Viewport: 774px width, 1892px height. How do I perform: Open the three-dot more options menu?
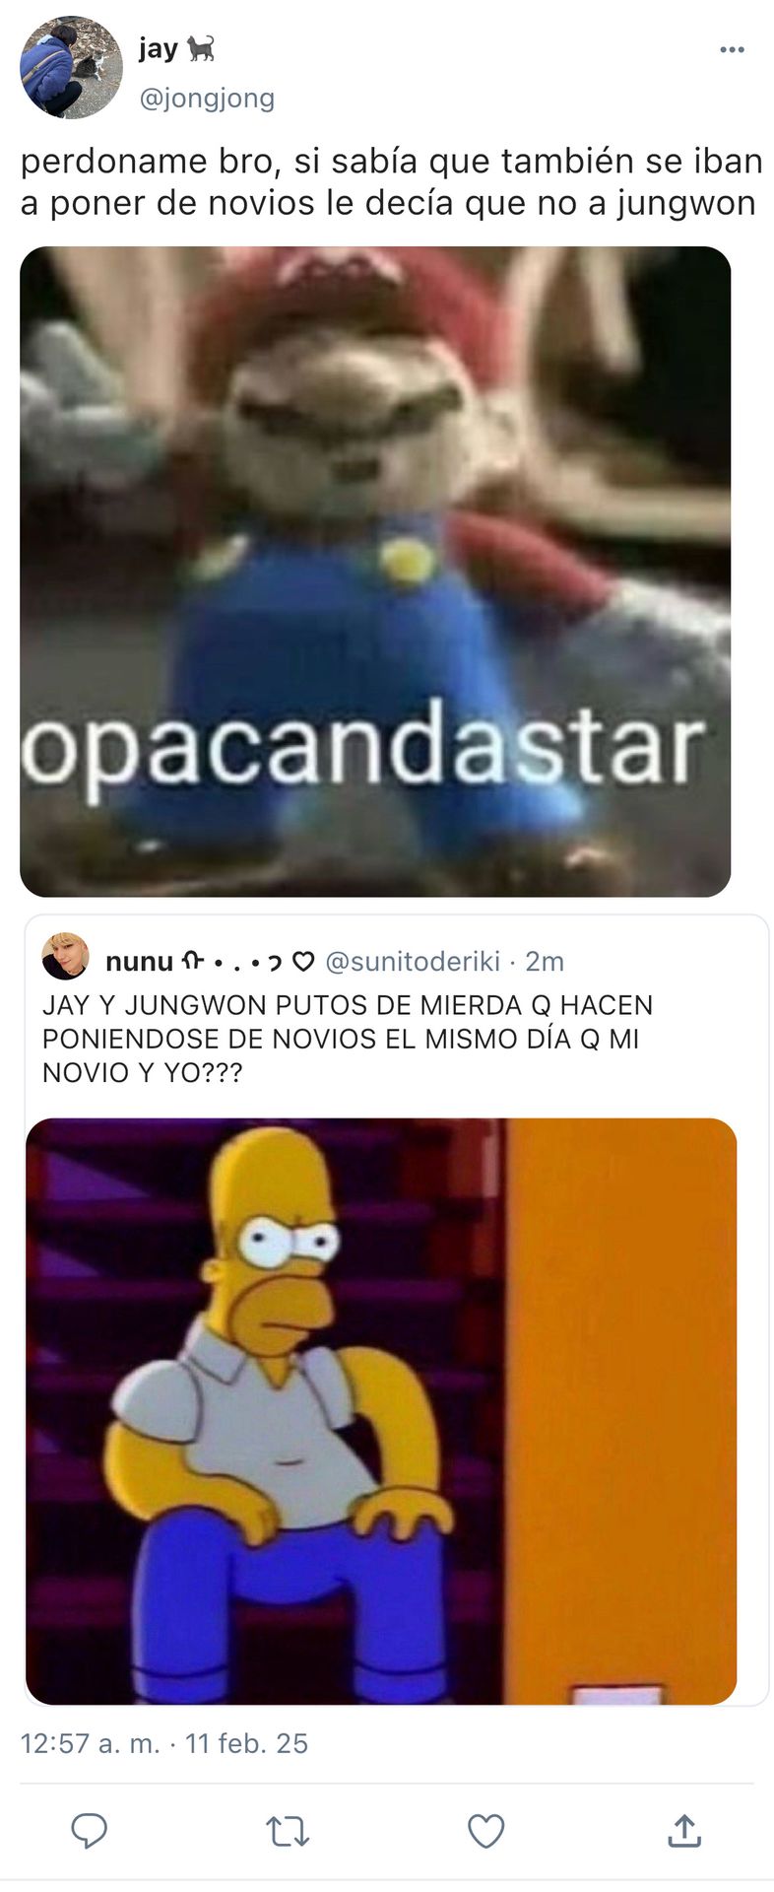732,49
